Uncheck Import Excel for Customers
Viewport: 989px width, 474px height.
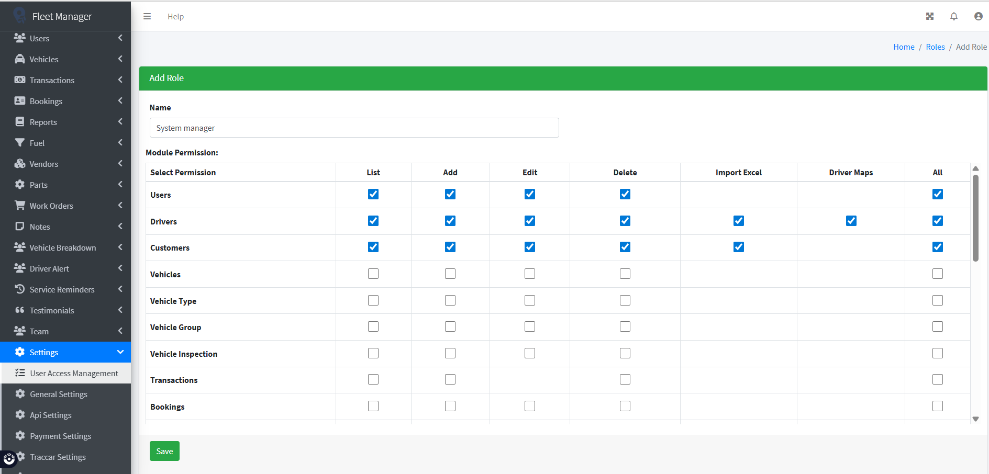click(738, 247)
